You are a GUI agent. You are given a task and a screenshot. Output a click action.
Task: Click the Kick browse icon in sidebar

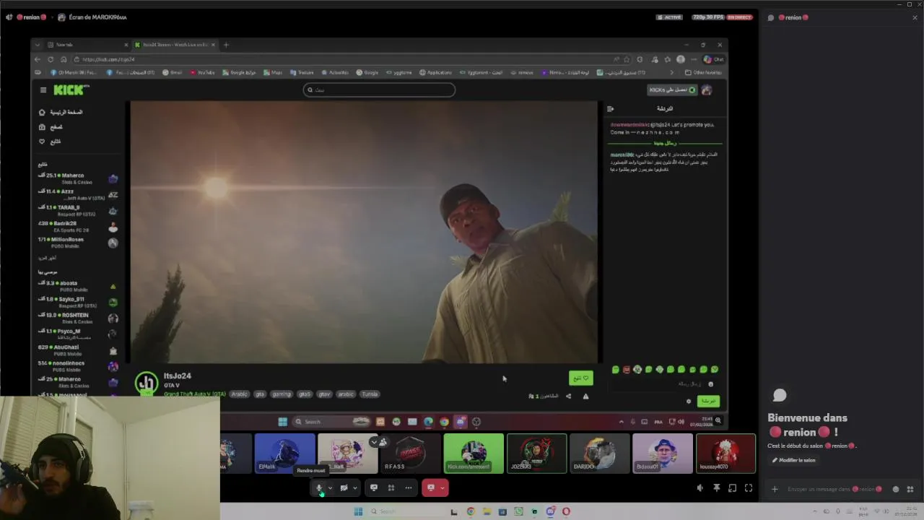click(x=42, y=127)
